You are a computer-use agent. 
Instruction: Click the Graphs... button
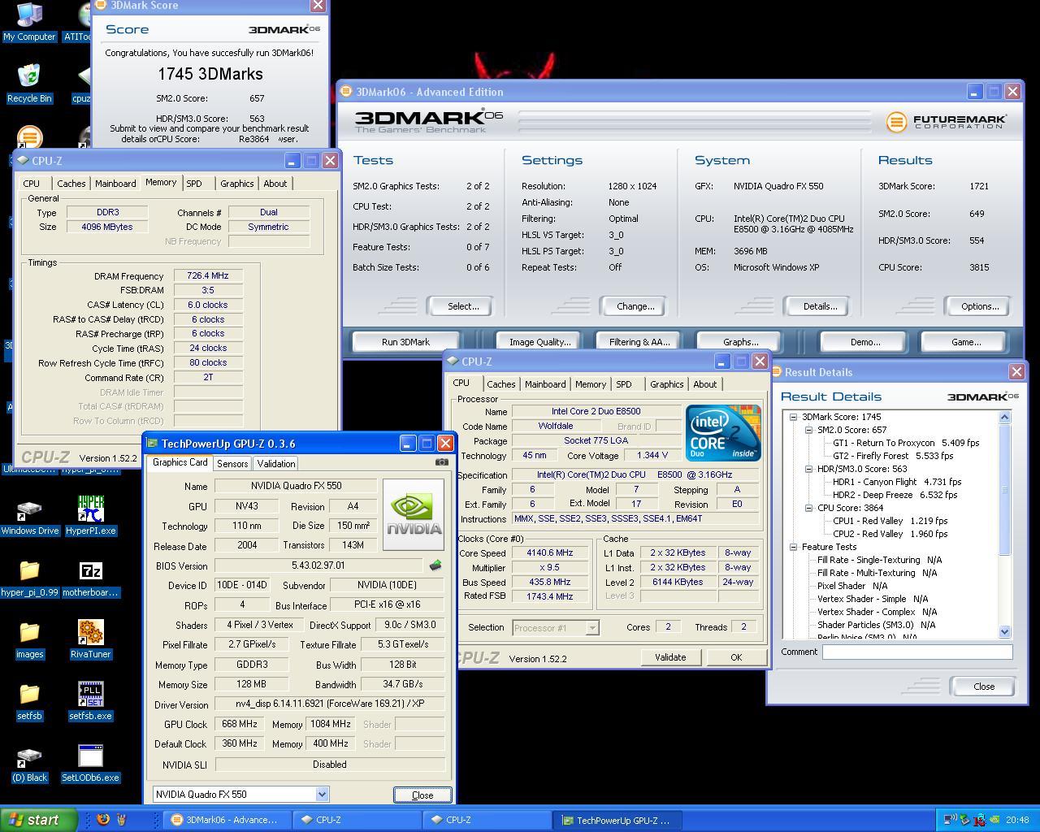[x=740, y=342]
